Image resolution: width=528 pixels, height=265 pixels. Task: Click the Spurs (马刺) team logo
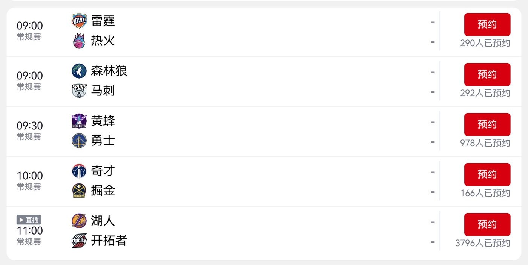[79, 91]
